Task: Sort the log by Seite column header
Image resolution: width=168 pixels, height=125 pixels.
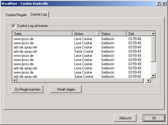Action: point(42,33)
